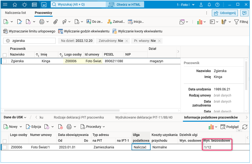Click the footsteps tracking icon
The width and height of the screenshot is (252, 164).
point(65,22)
